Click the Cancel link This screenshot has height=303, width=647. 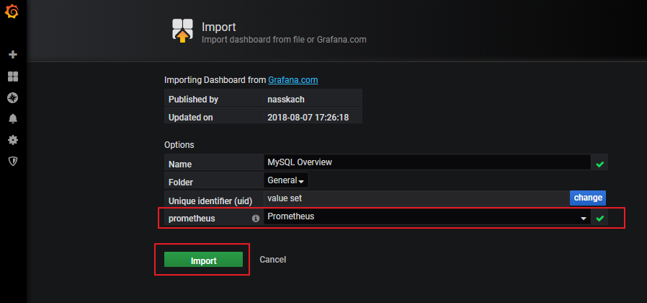[273, 260]
